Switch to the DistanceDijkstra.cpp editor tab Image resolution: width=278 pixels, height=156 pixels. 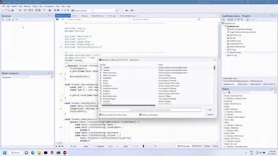[128, 16]
